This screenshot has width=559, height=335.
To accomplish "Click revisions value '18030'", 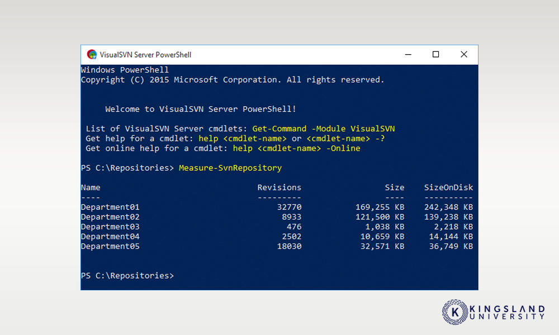I will (x=289, y=246).
